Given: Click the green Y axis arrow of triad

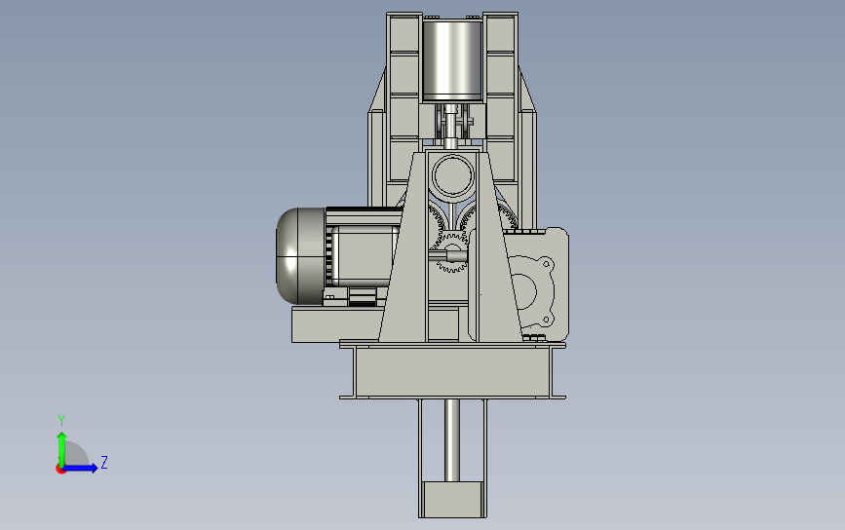Looking at the screenshot, I should [61, 447].
